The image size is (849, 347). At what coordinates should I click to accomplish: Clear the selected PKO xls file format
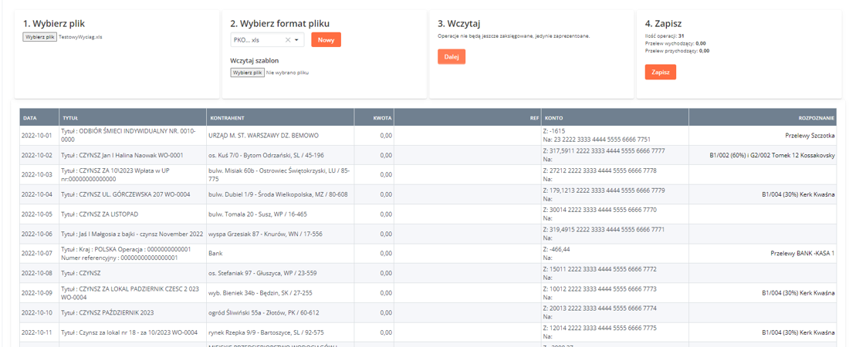[288, 40]
